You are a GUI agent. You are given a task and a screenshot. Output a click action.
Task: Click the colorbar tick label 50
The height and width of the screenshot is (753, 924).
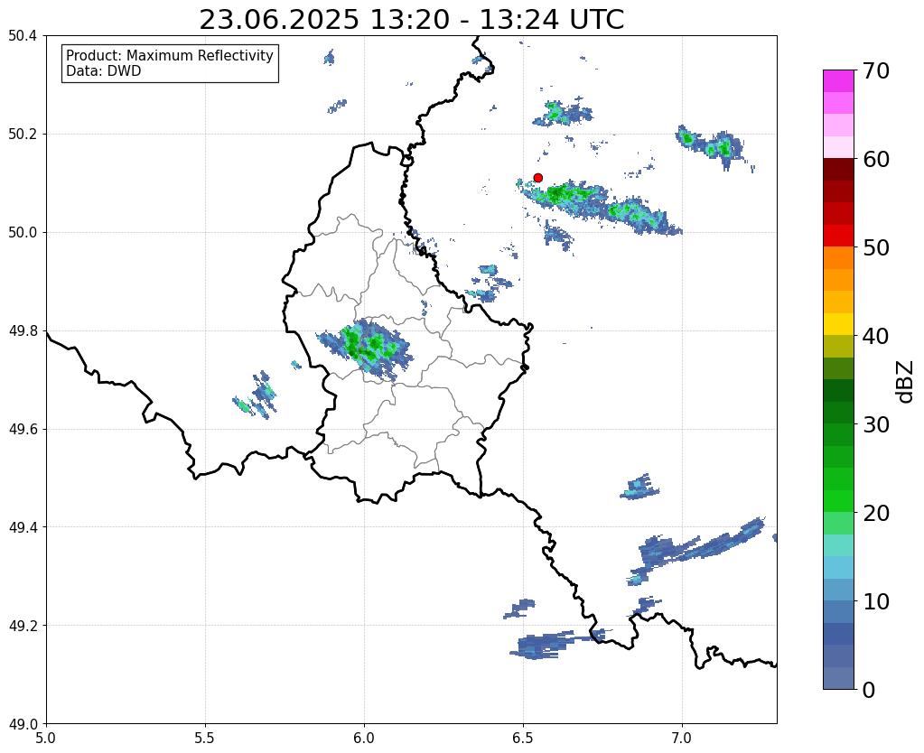tap(876, 247)
